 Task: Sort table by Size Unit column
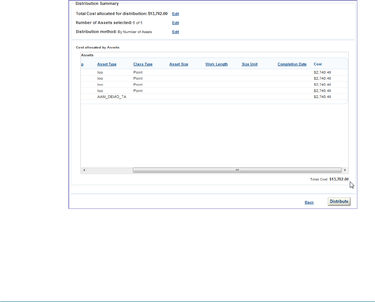click(249, 64)
